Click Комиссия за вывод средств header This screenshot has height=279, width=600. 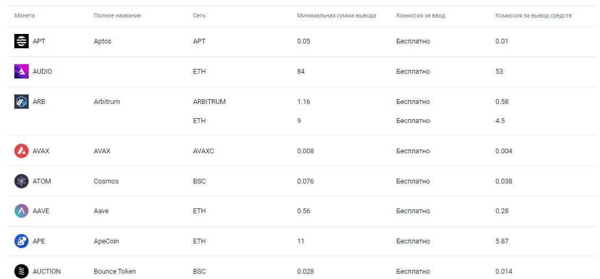pos(533,15)
